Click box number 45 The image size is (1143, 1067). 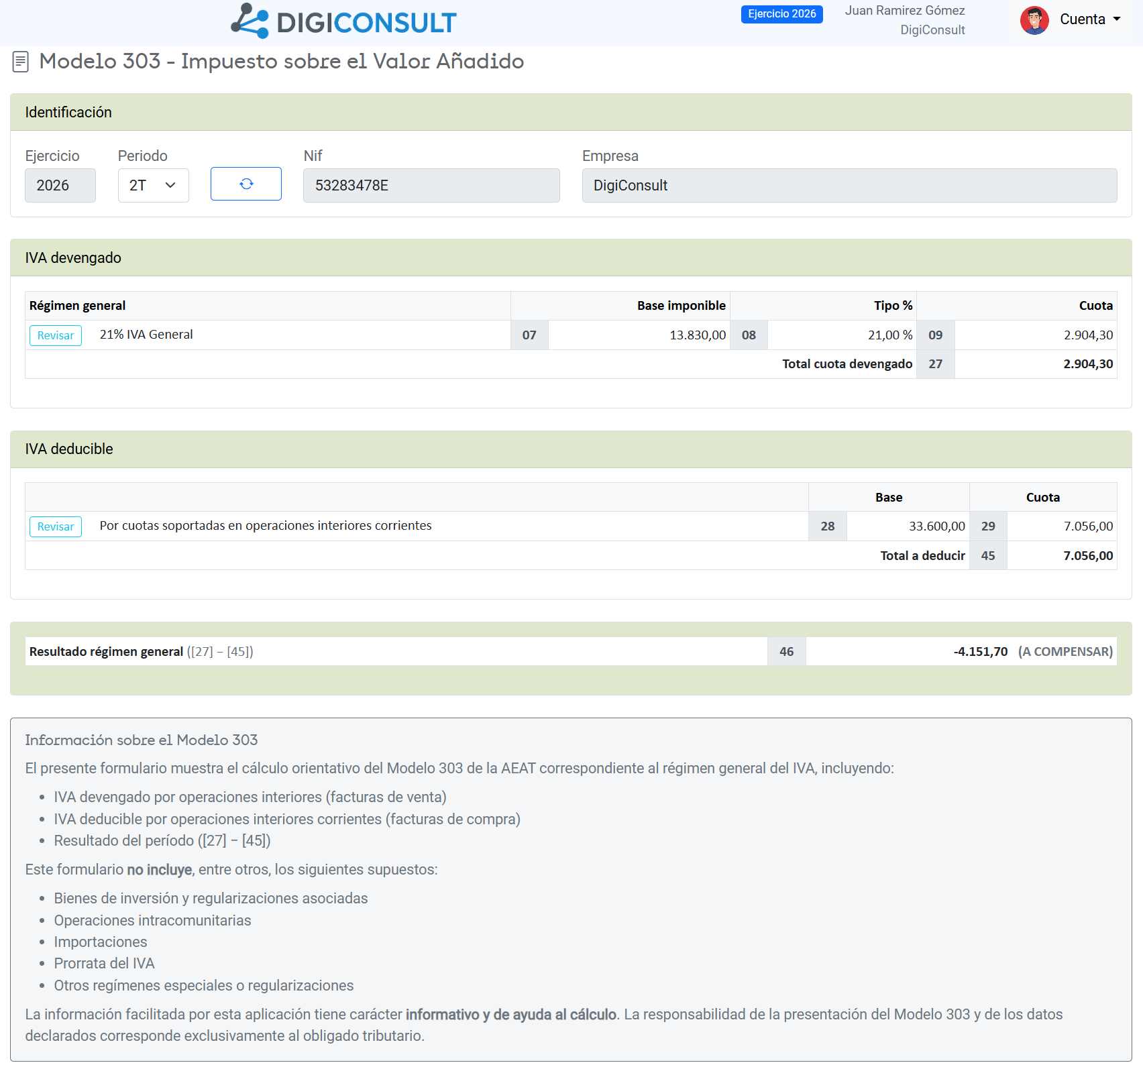pos(988,556)
